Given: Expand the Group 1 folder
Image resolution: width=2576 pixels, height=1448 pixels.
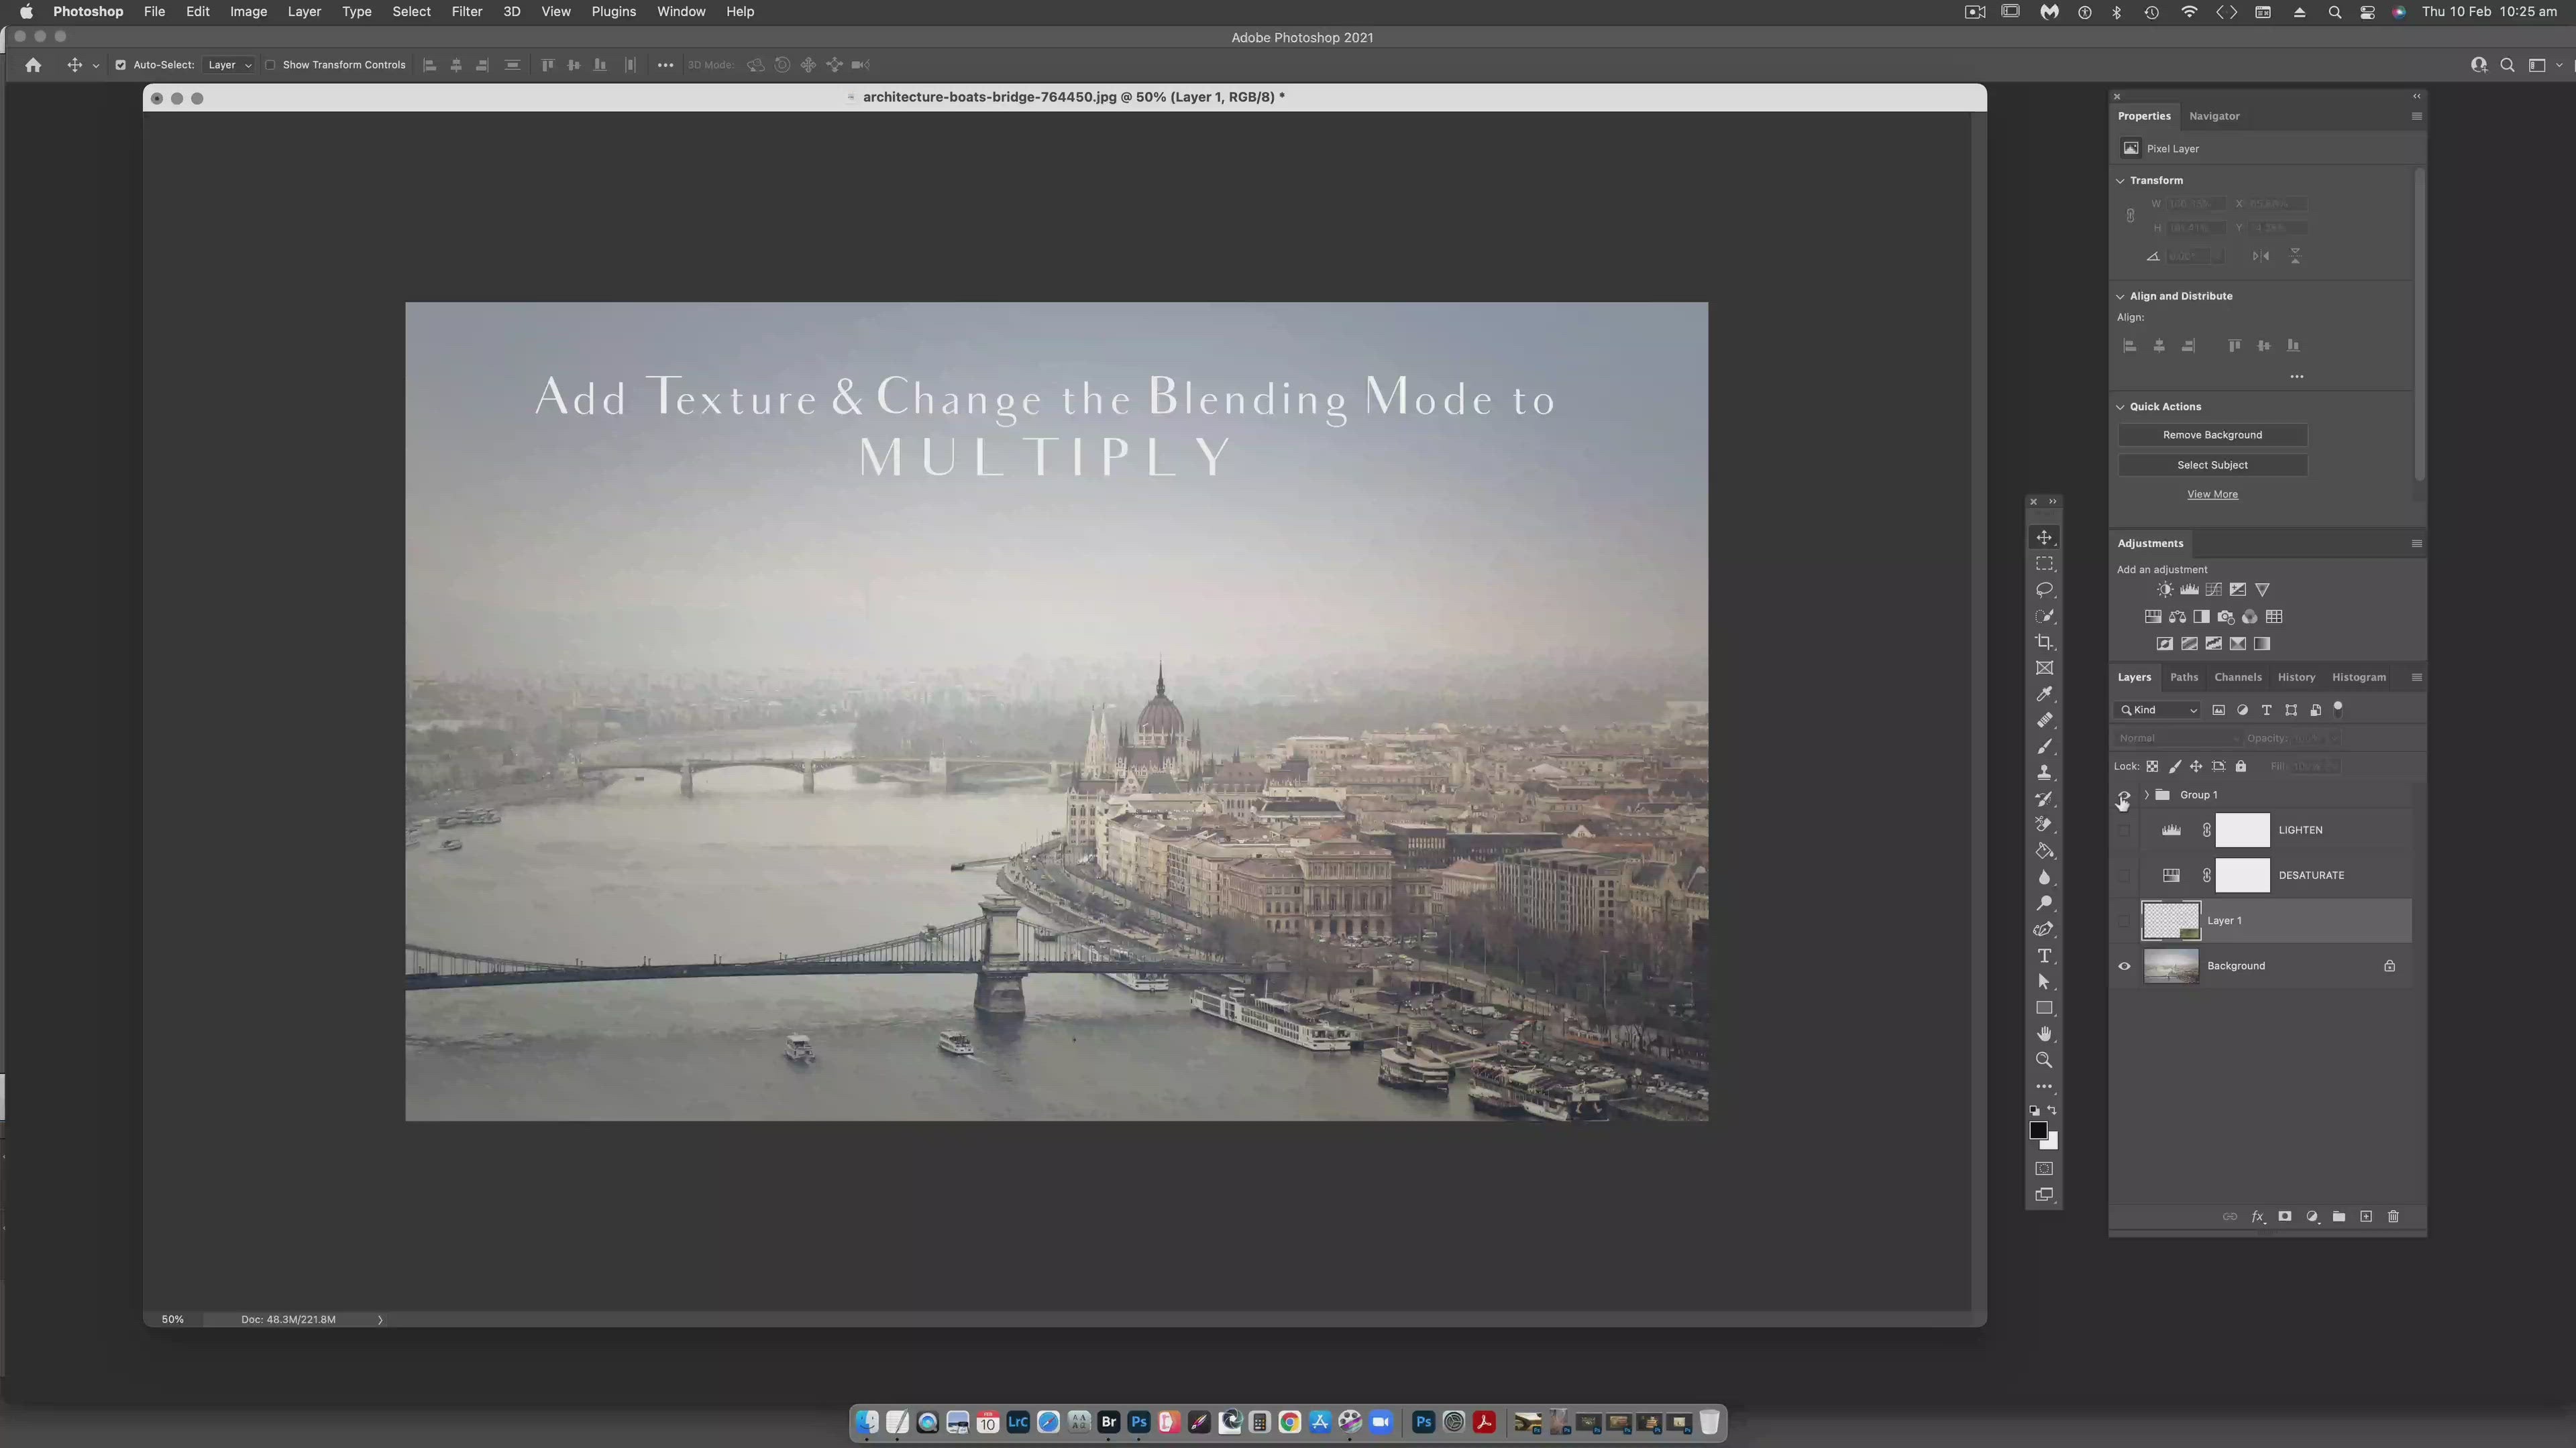Looking at the screenshot, I should pos(2146,794).
